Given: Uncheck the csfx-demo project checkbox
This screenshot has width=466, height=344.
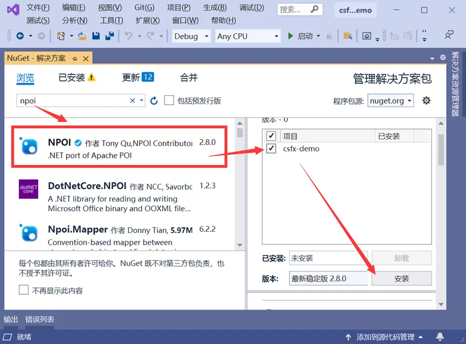Looking at the screenshot, I should pos(271,148).
